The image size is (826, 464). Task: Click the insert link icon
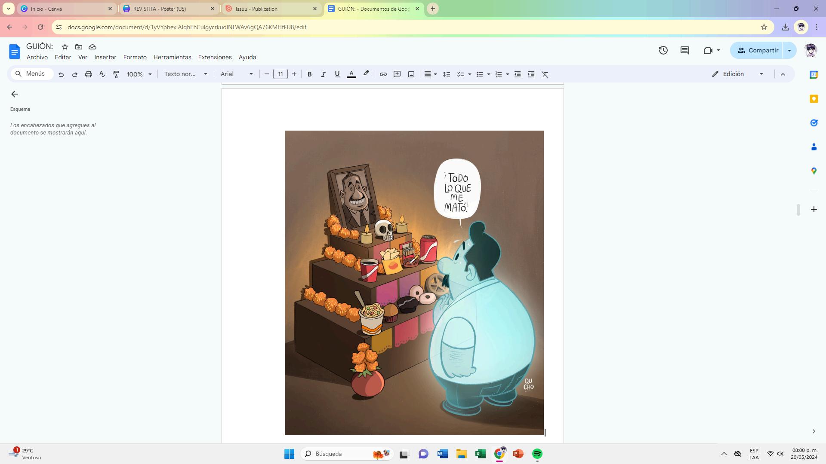(383, 74)
